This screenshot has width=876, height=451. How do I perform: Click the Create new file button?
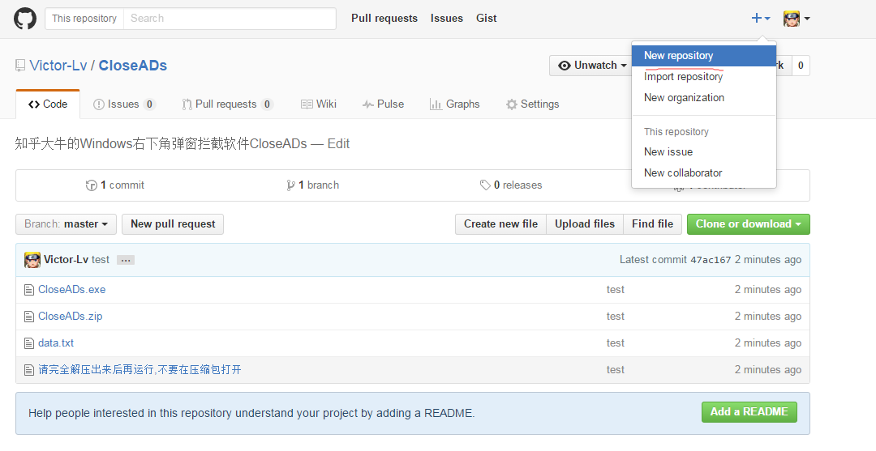click(x=500, y=224)
